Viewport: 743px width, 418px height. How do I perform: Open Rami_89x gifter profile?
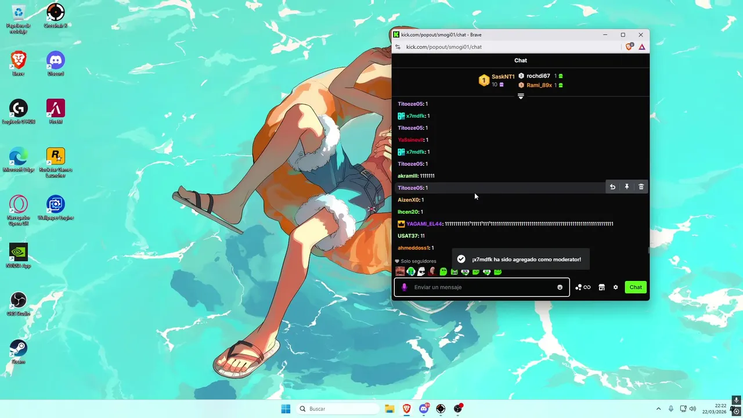539,85
